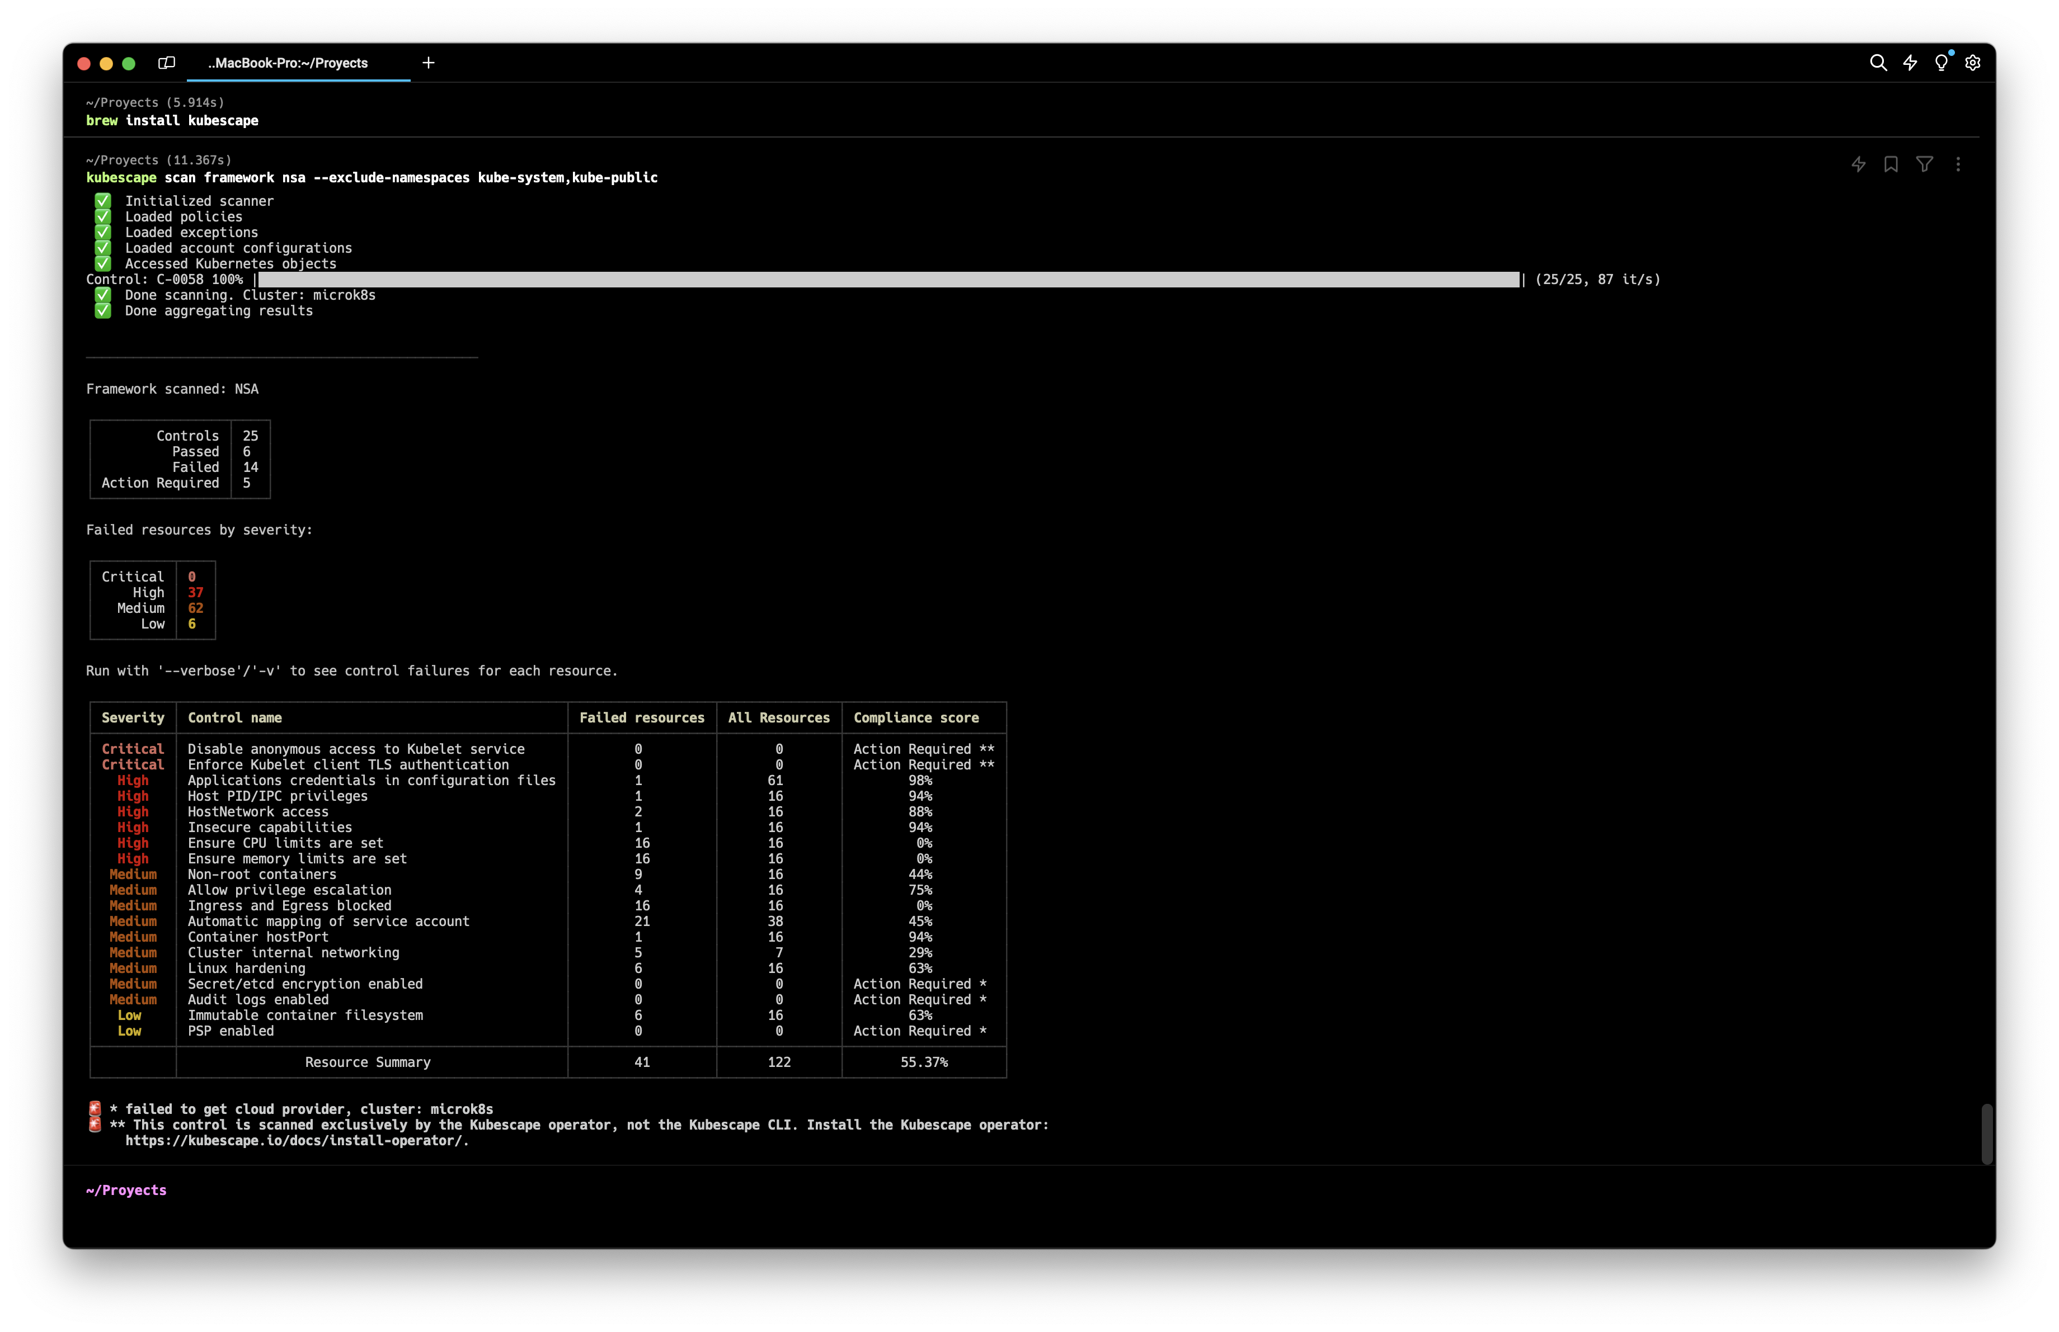Click 'Framework scanned: NSA' text
The height and width of the screenshot is (1332, 2059).
click(x=172, y=389)
